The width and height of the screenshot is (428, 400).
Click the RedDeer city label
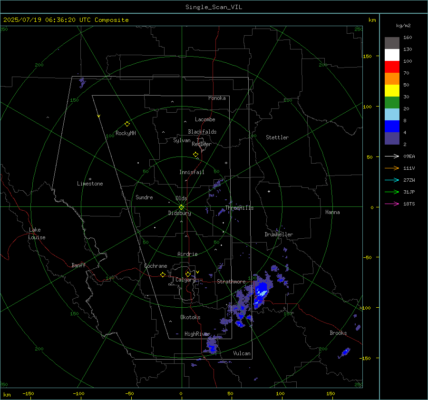(x=202, y=144)
